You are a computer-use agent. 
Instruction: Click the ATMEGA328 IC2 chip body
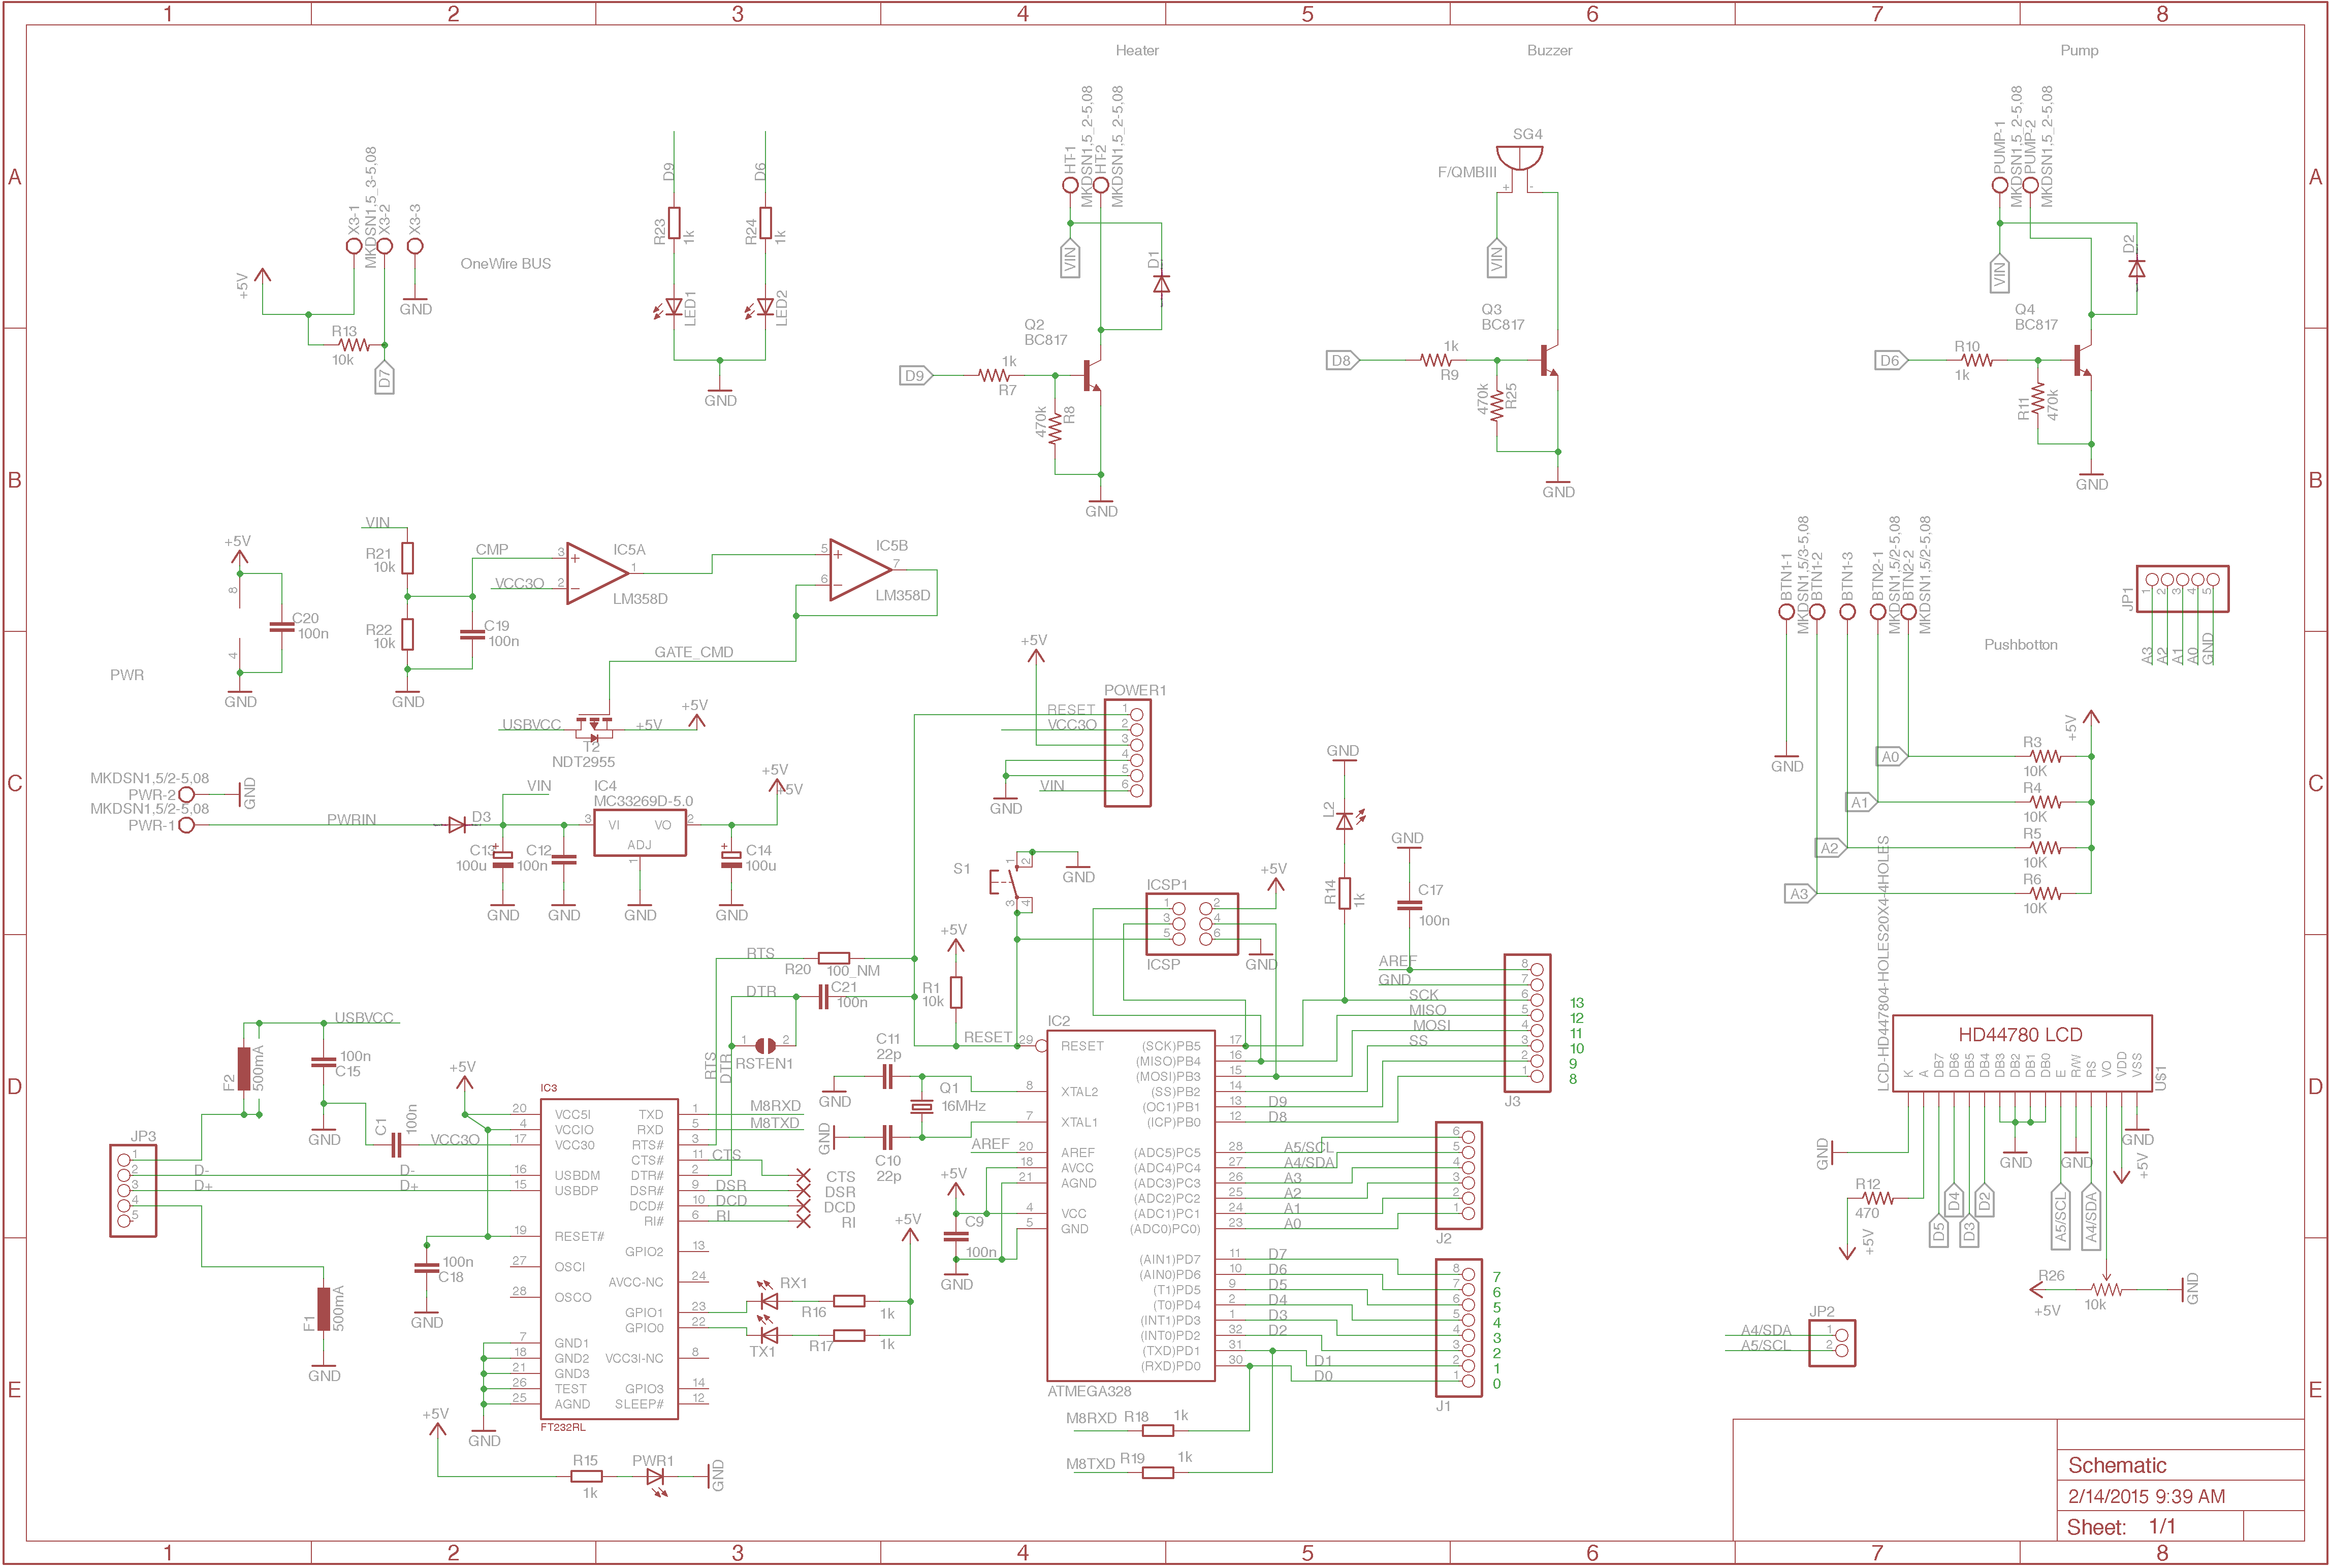tap(1131, 1206)
